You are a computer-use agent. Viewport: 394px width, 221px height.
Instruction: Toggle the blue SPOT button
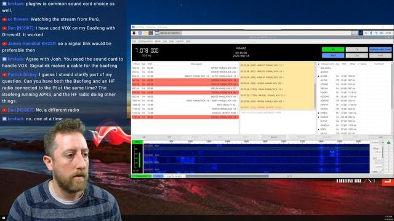click(333, 55)
